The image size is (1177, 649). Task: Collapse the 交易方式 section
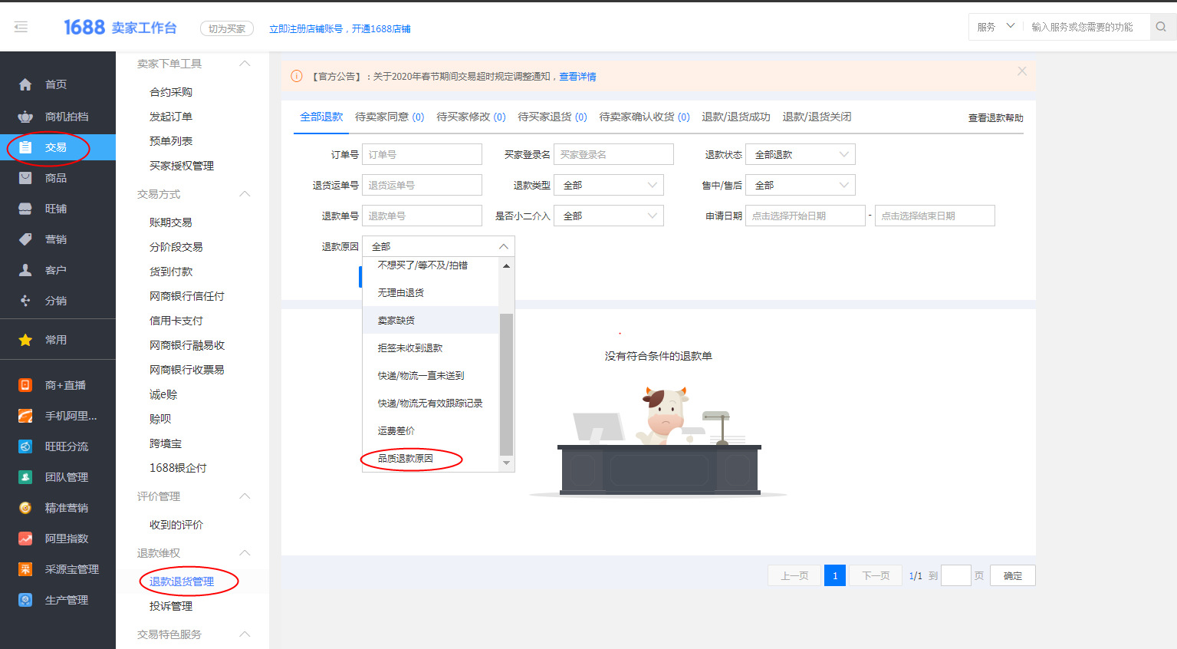pyautogui.click(x=245, y=194)
